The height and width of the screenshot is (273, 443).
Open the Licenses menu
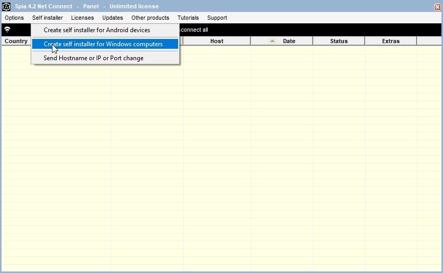coord(82,18)
